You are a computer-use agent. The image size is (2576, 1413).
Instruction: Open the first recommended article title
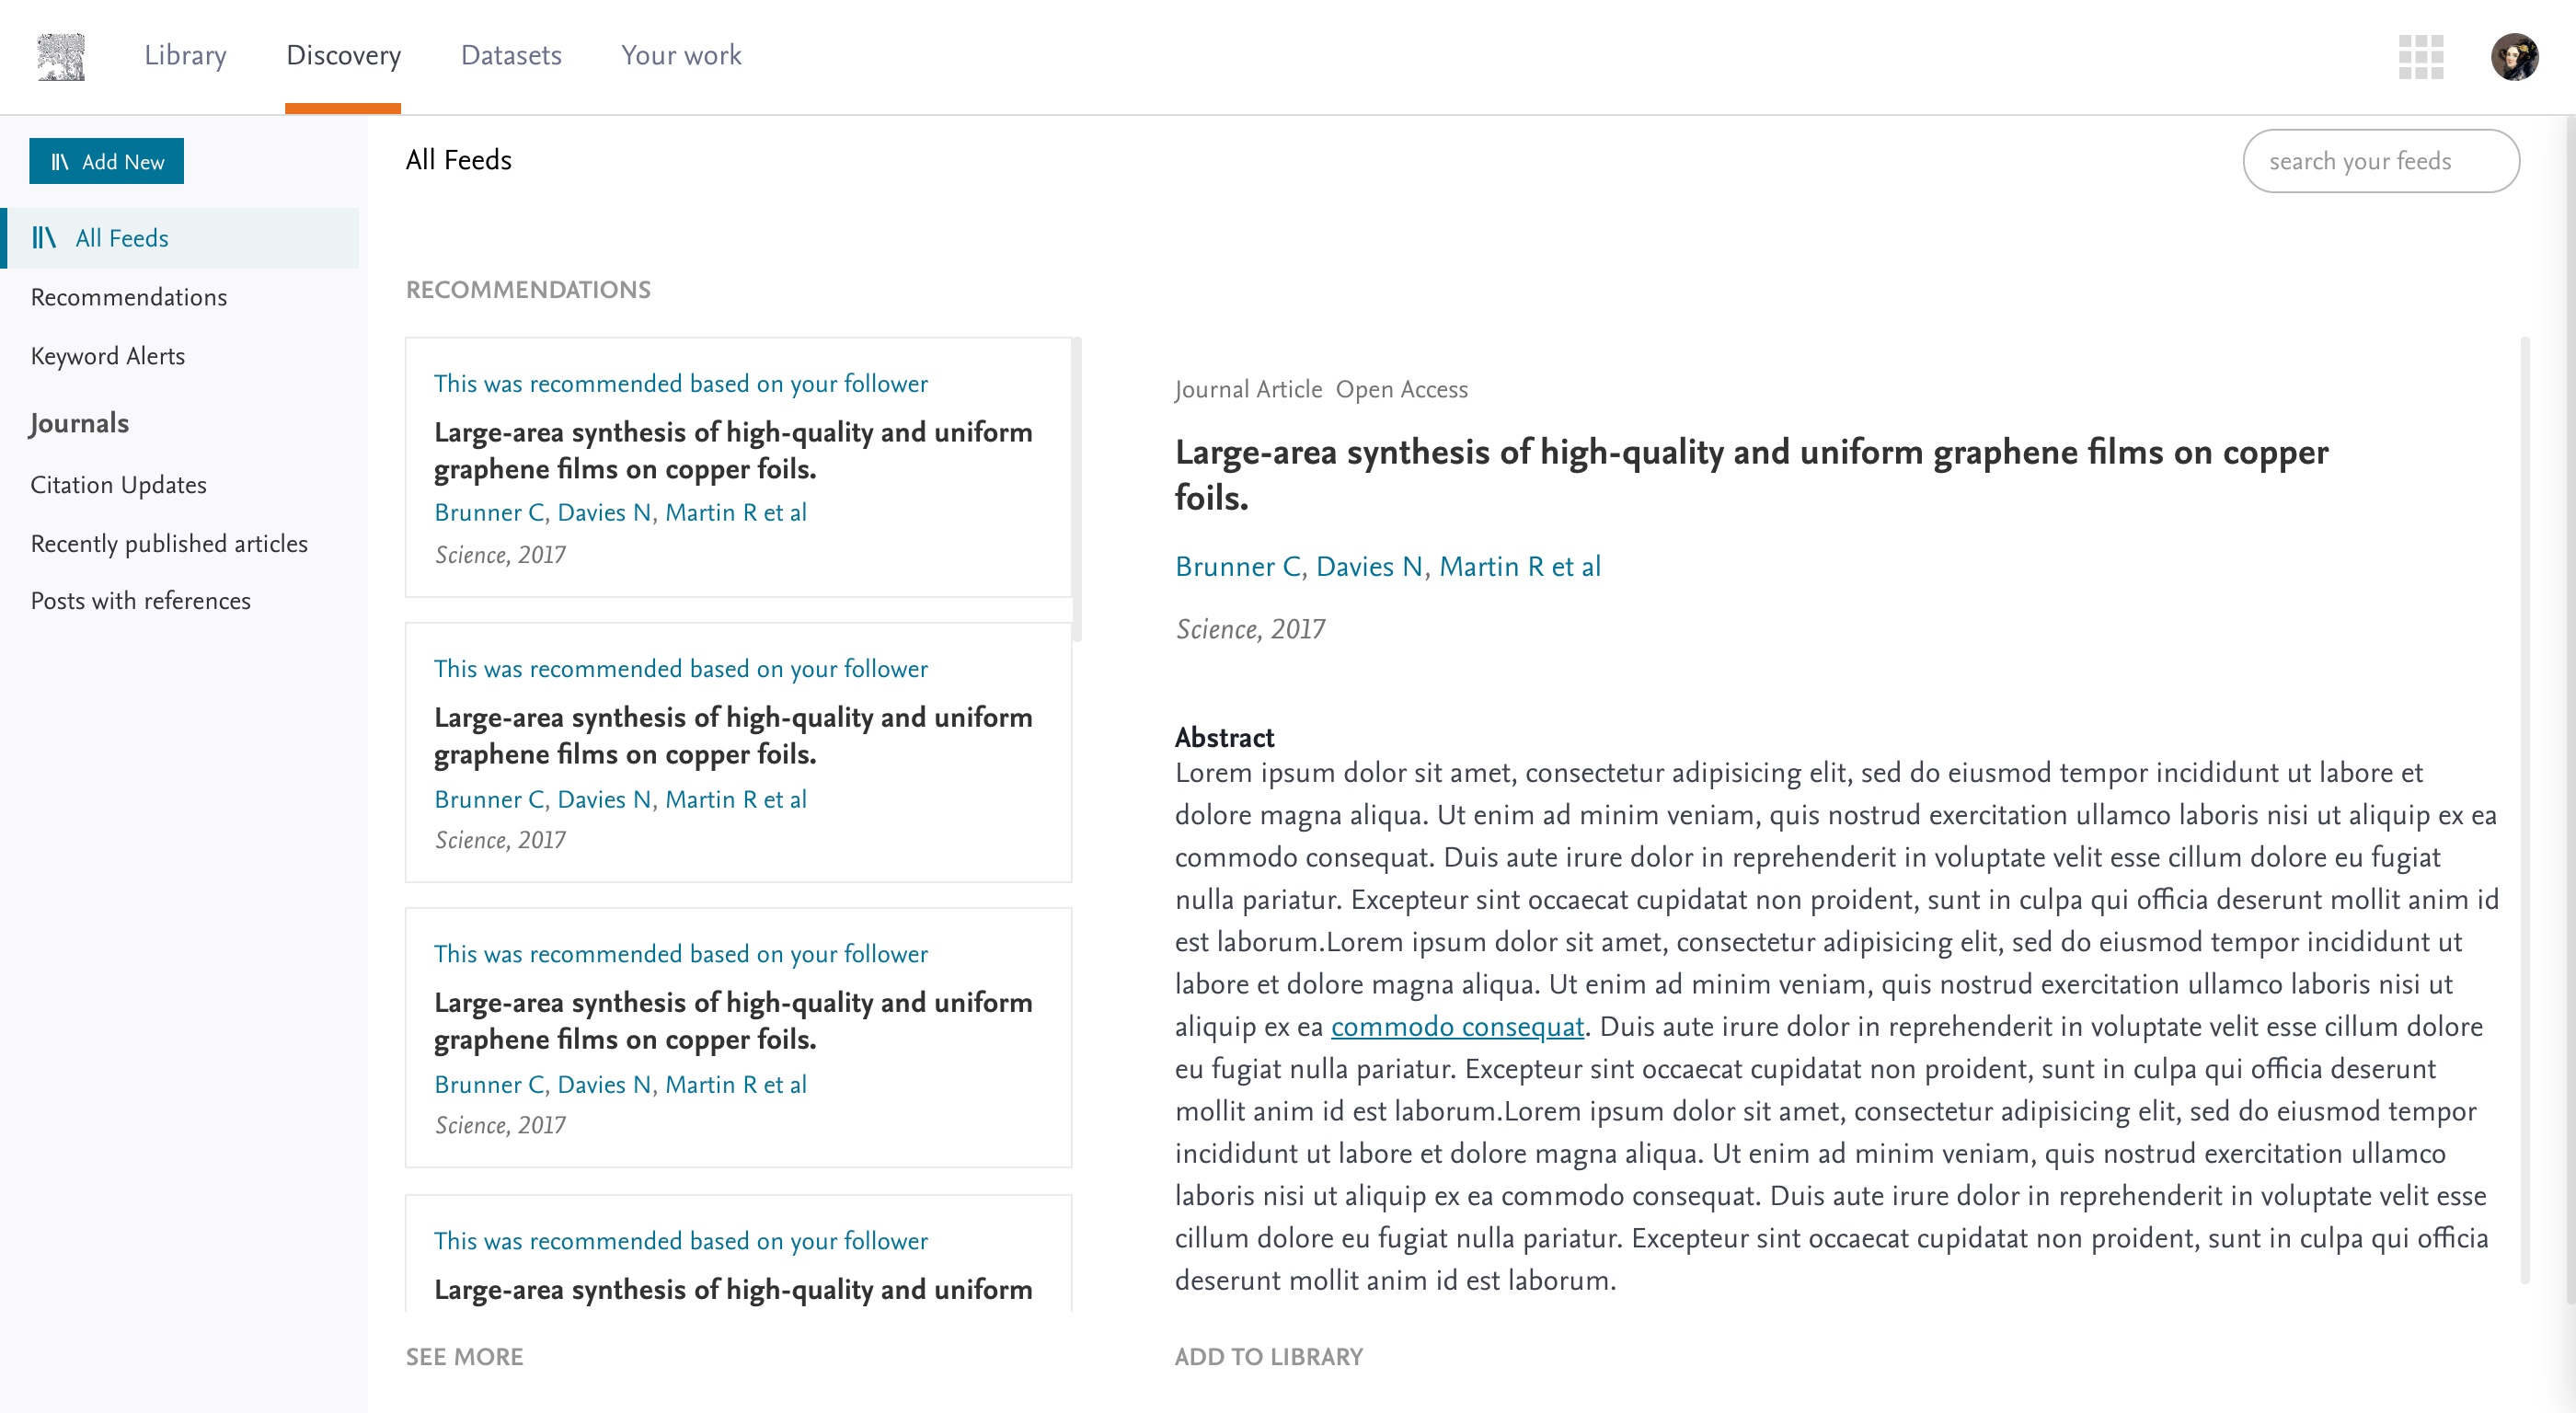point(733,450)
